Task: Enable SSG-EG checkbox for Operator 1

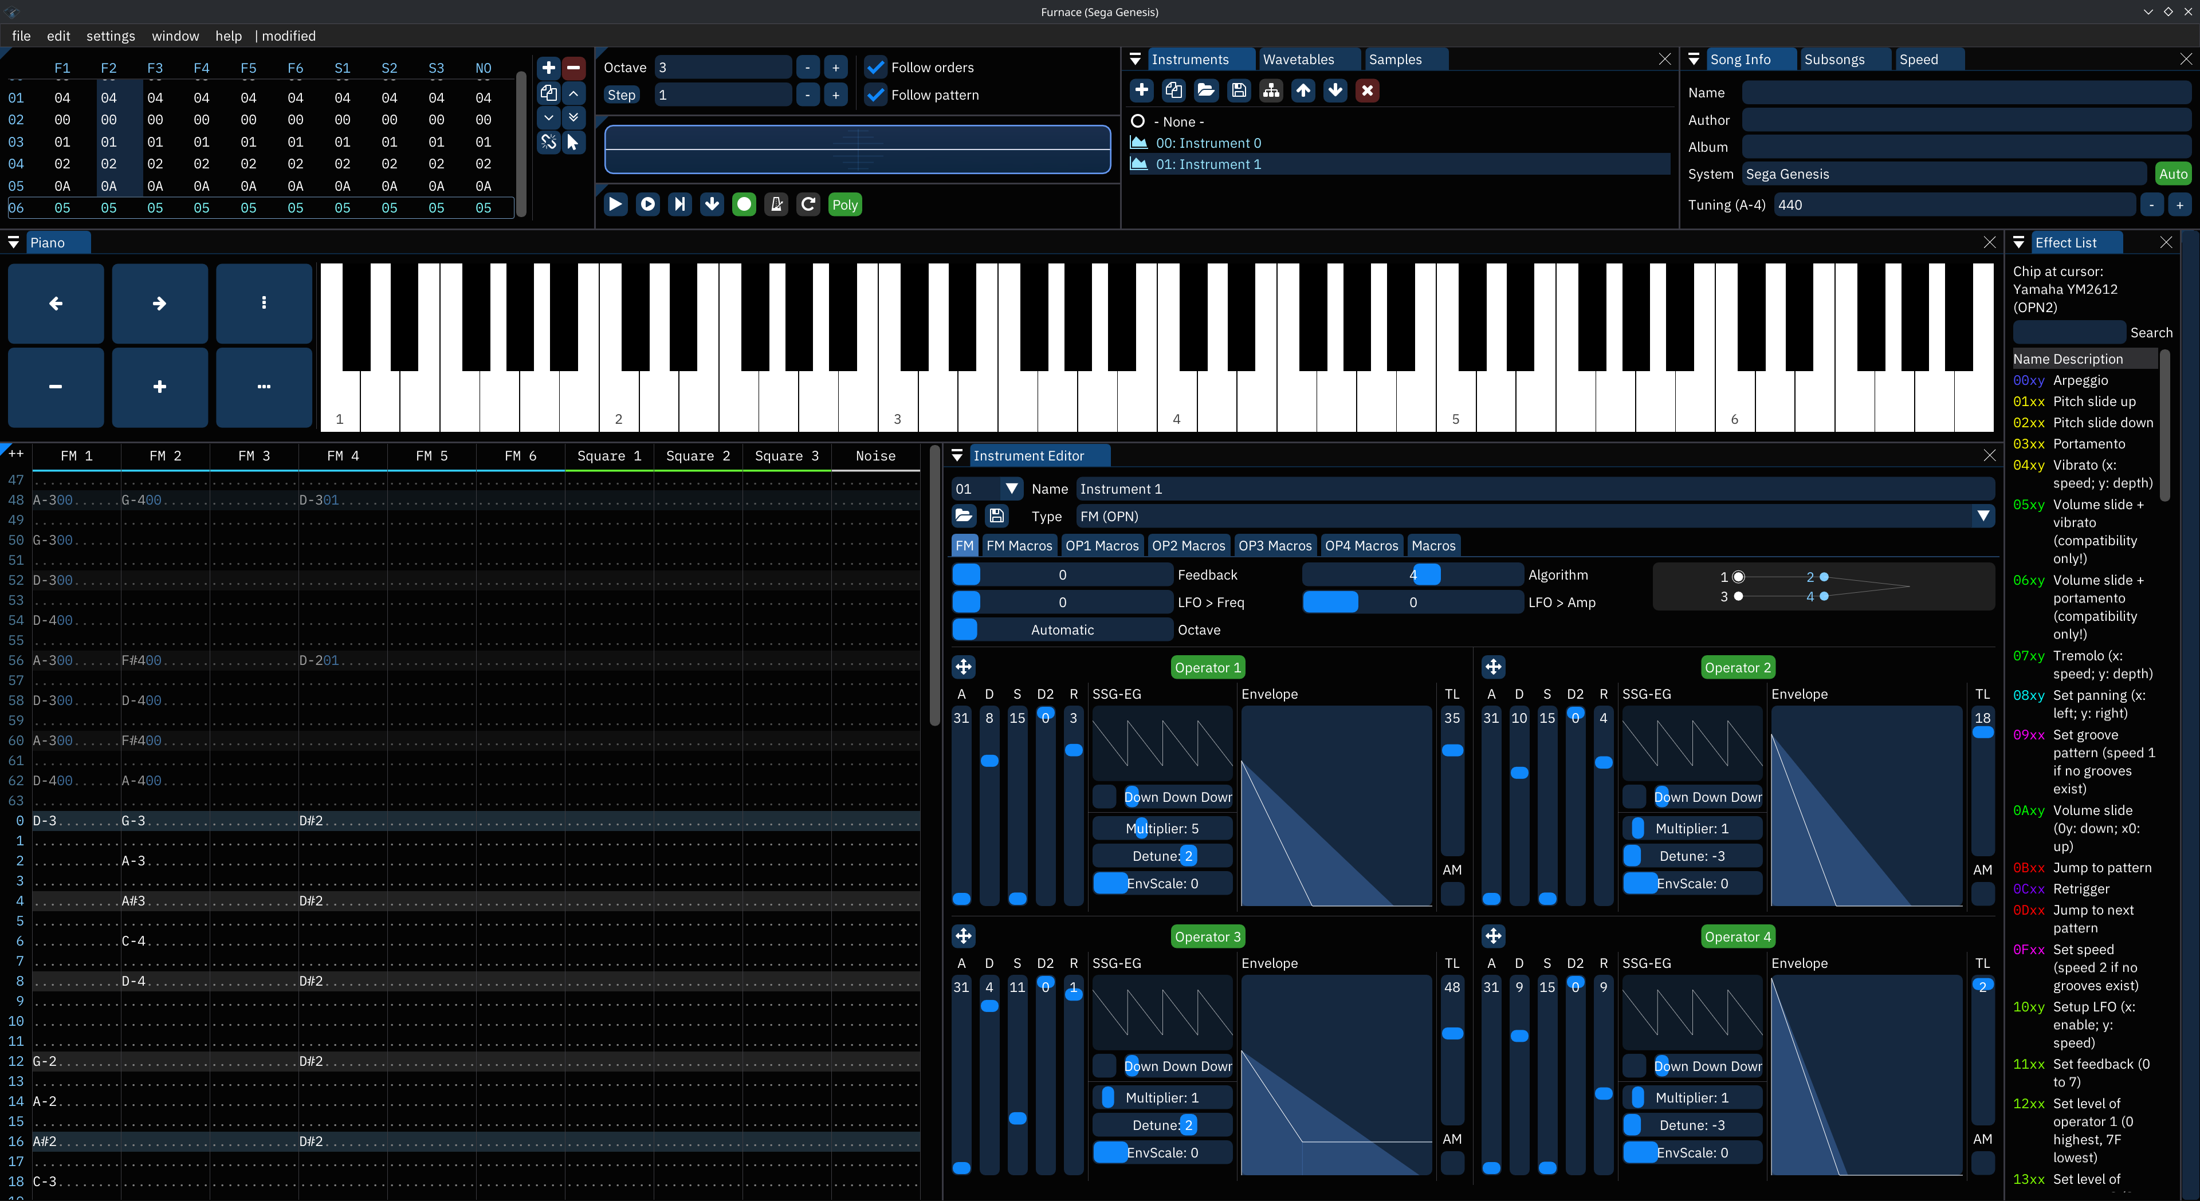Action: point(1104,797)
